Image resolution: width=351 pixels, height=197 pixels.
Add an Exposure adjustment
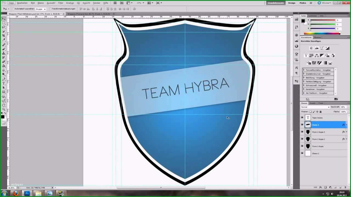[327, 48]
